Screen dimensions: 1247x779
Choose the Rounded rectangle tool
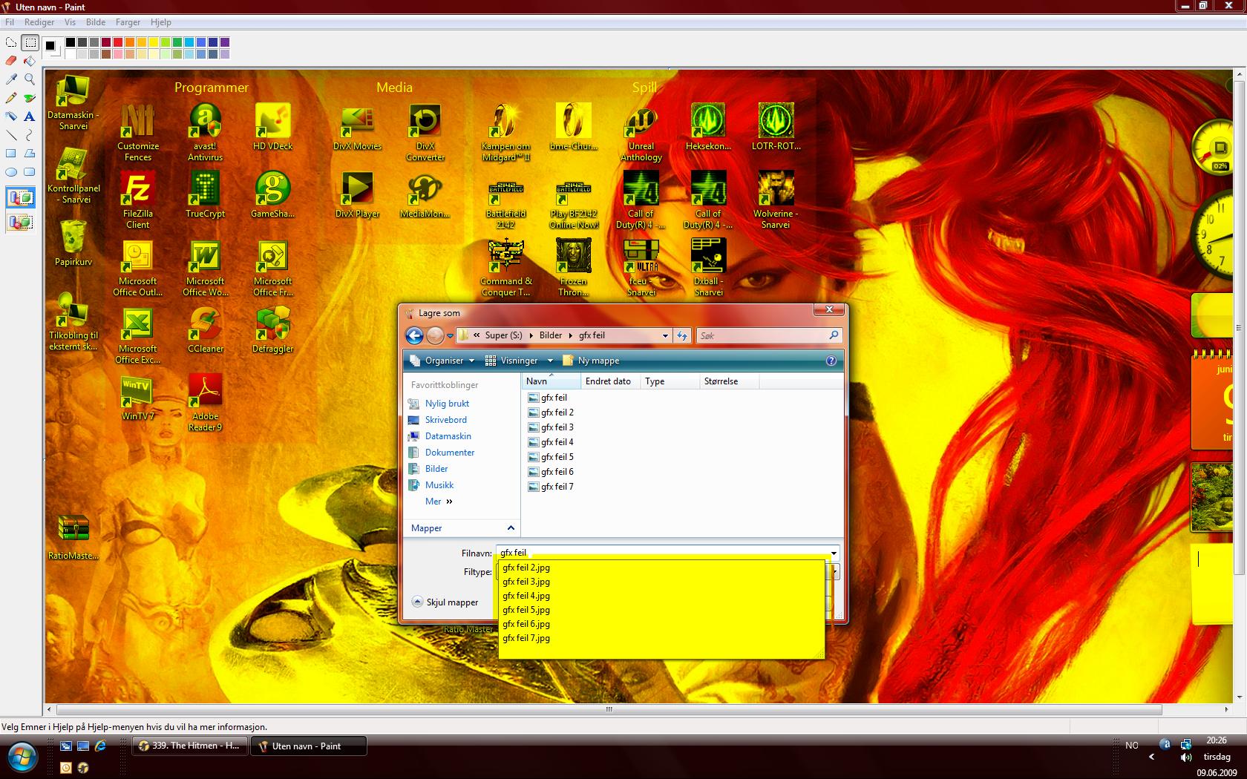(30, 172)
